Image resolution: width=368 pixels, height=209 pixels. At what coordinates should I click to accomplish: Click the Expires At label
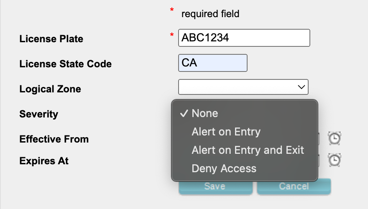click(x=44, y=161)
